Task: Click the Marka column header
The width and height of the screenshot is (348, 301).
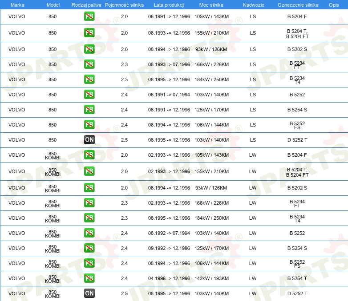Action: 17,4
